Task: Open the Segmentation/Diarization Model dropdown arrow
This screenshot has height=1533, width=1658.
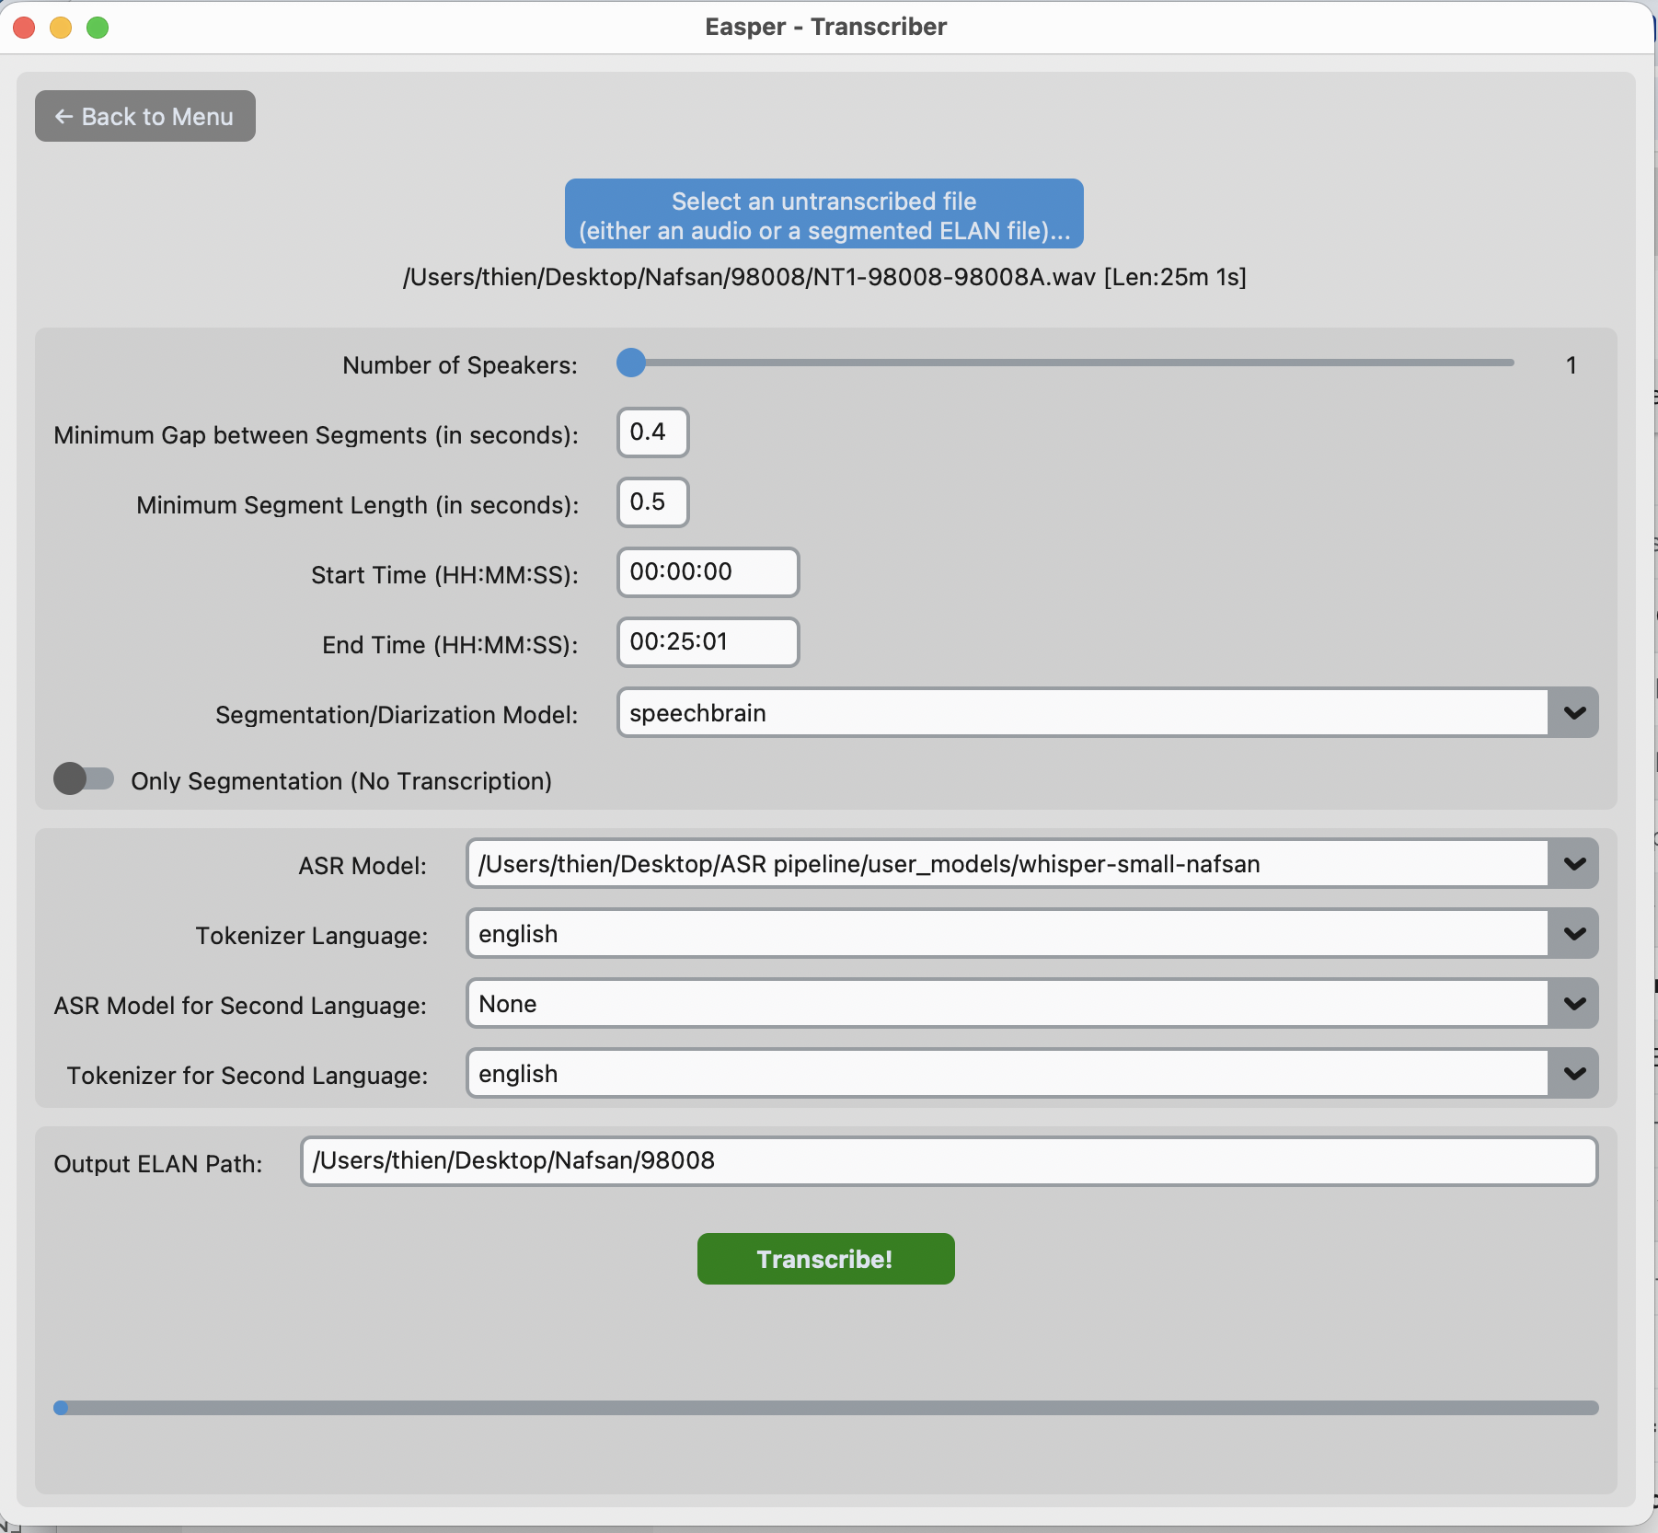Action: point(1573,713)
